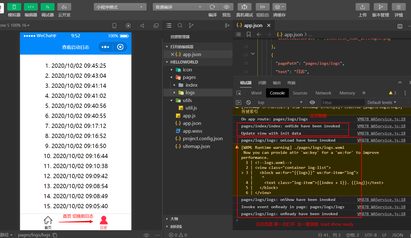This screenshot has height=238, width=411.
Task: Open the clear cache dropdown
Action: click(279, 7)
